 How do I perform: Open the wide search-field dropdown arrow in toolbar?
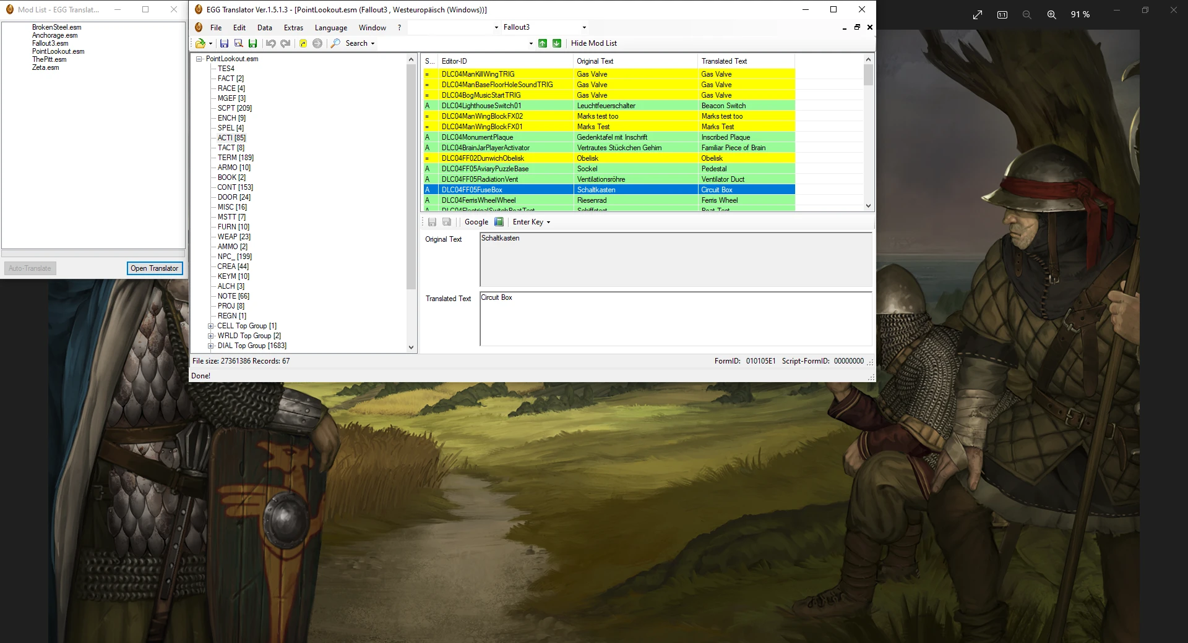pos(531,43)
